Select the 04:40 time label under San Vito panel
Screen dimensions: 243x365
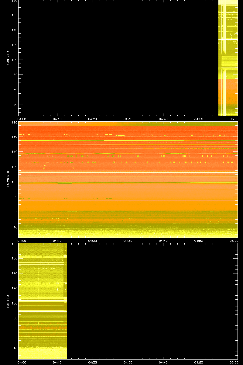coord(163,119)
